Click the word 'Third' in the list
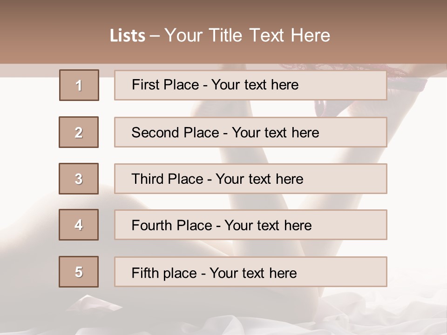The height and width of the screenshot is (335, 447). coord(148,179)
